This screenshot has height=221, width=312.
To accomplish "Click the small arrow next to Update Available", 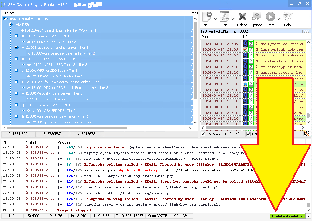I will 308,216.
